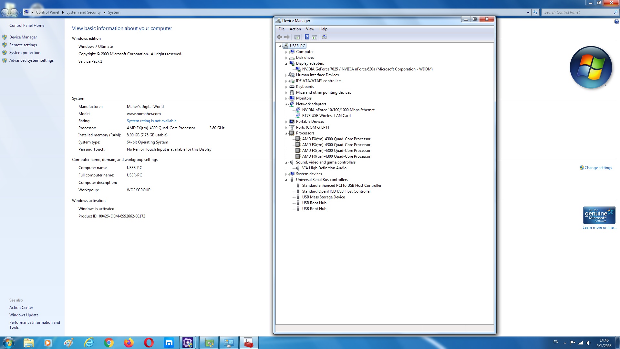620x349 pixels.
Task: Expand the Disk drives category
Action: coord(286,58)
